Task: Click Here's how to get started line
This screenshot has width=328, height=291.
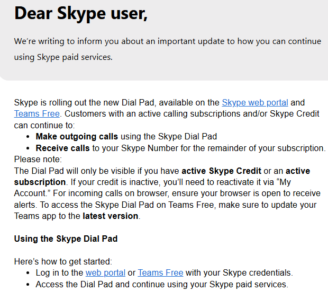Action: 63,261
